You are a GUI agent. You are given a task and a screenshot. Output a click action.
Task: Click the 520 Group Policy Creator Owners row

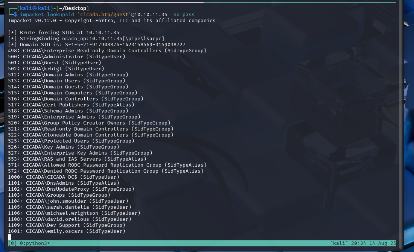pyautogui.click(x=89, y=123)
